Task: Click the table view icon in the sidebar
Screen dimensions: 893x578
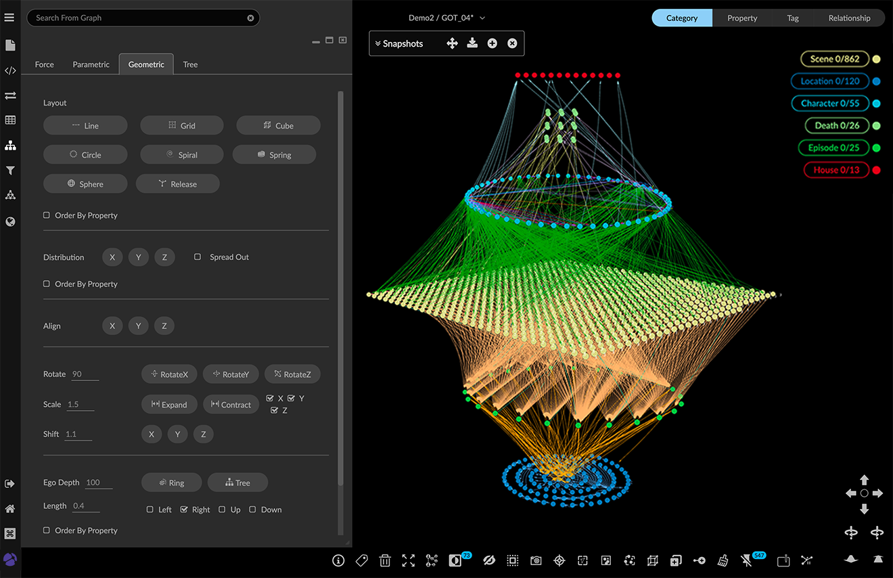Action: point(10,120)
